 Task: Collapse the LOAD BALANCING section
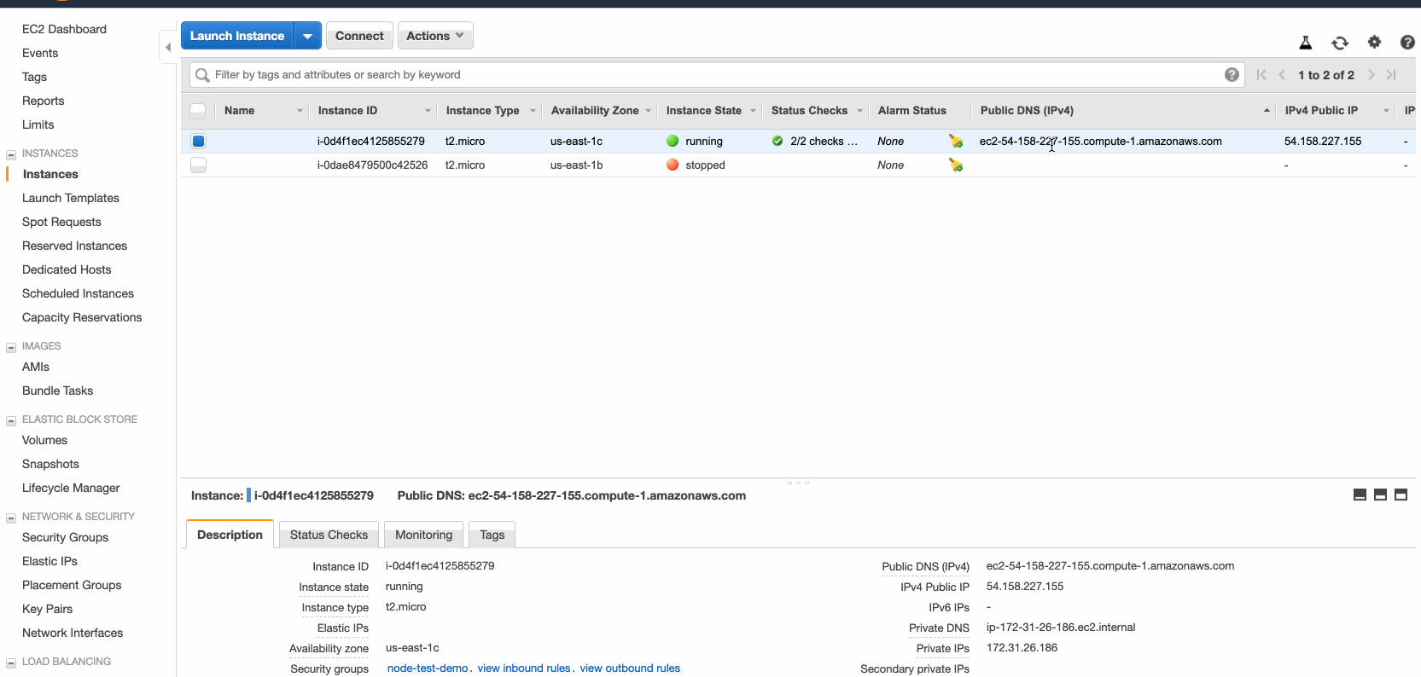pos(11,663)
